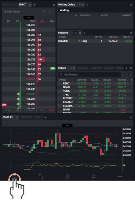Image resolution: width=135 pixels, height=200 pixels.
Task: Click the brackets icon beside 10-Year T-Note
Action: click(x=51, y=12)
